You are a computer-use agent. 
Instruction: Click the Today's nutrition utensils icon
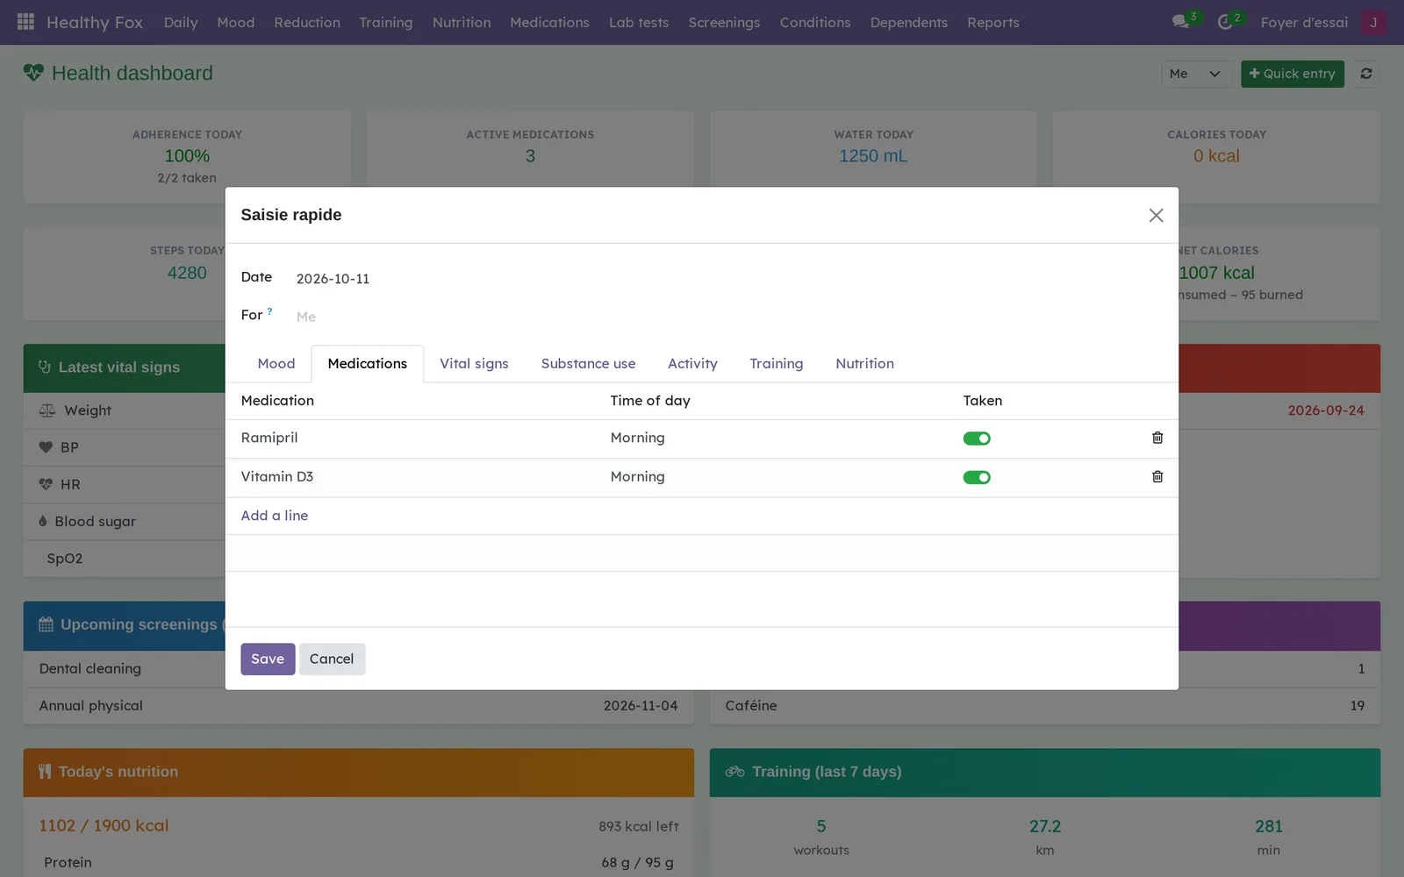(x=45, y=772)
